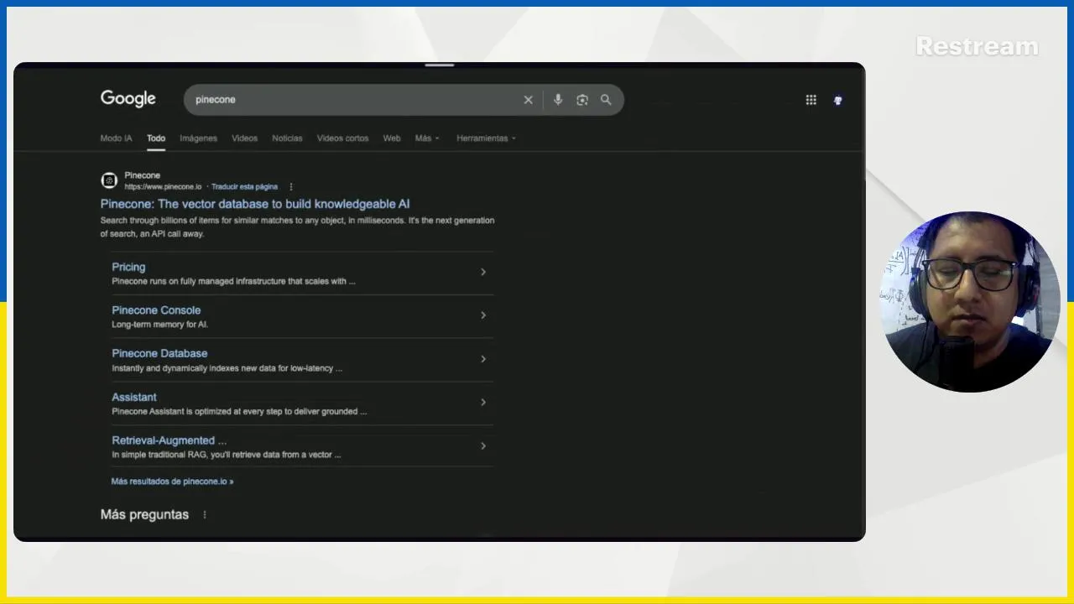Switch to Imágenes tab
1074x604 pixels.
198,138
